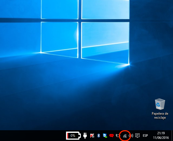The image size is (173, 141).
Task: Click the red speech-bubble tray icon
Action: pyautogui.click(x=112, y=135)
